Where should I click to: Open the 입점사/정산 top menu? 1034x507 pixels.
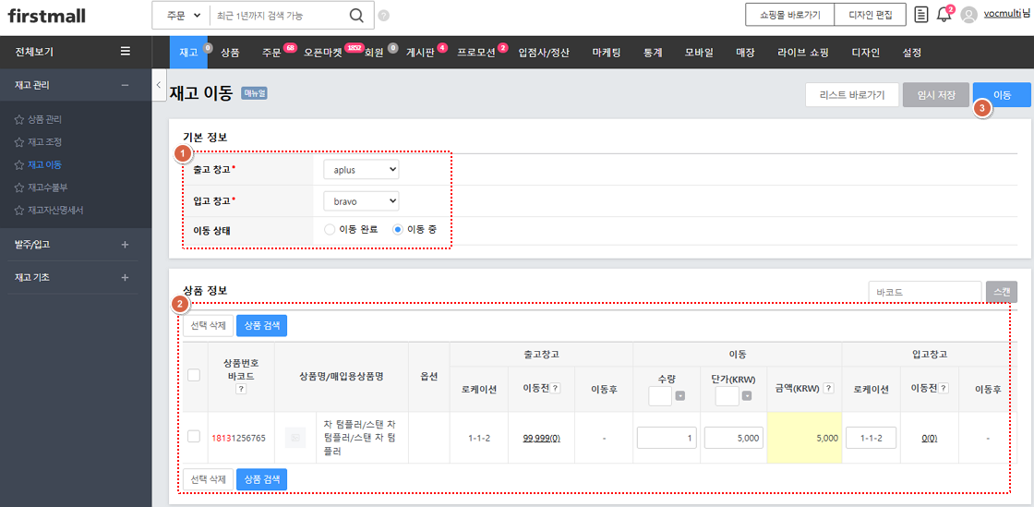coord(544,52)
